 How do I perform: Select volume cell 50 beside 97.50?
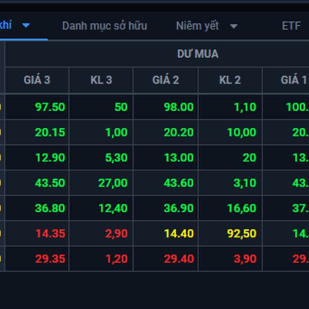tap(101, 107)
